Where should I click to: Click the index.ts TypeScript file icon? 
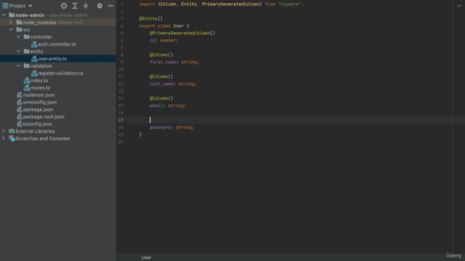pos(27,80)
